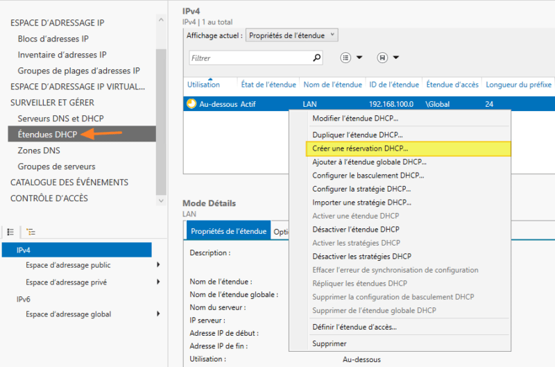Choose Configurer le basculement DHCP
The width and height of the screenshot is (555, 367).
pos(368,176)
